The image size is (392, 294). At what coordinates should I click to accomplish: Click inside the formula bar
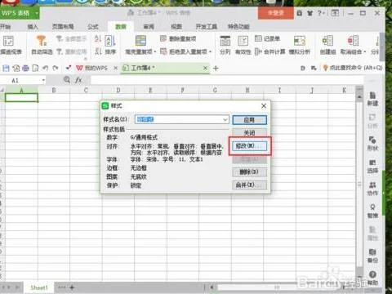tap(226, 80)
